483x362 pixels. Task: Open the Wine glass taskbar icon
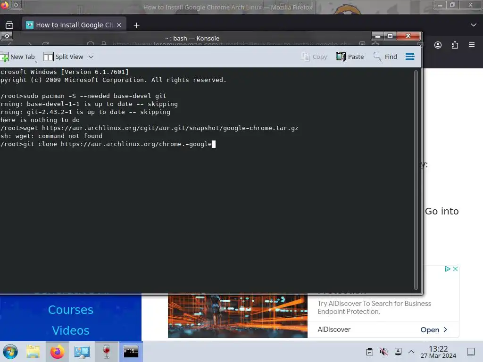click(x=106, y=352)
